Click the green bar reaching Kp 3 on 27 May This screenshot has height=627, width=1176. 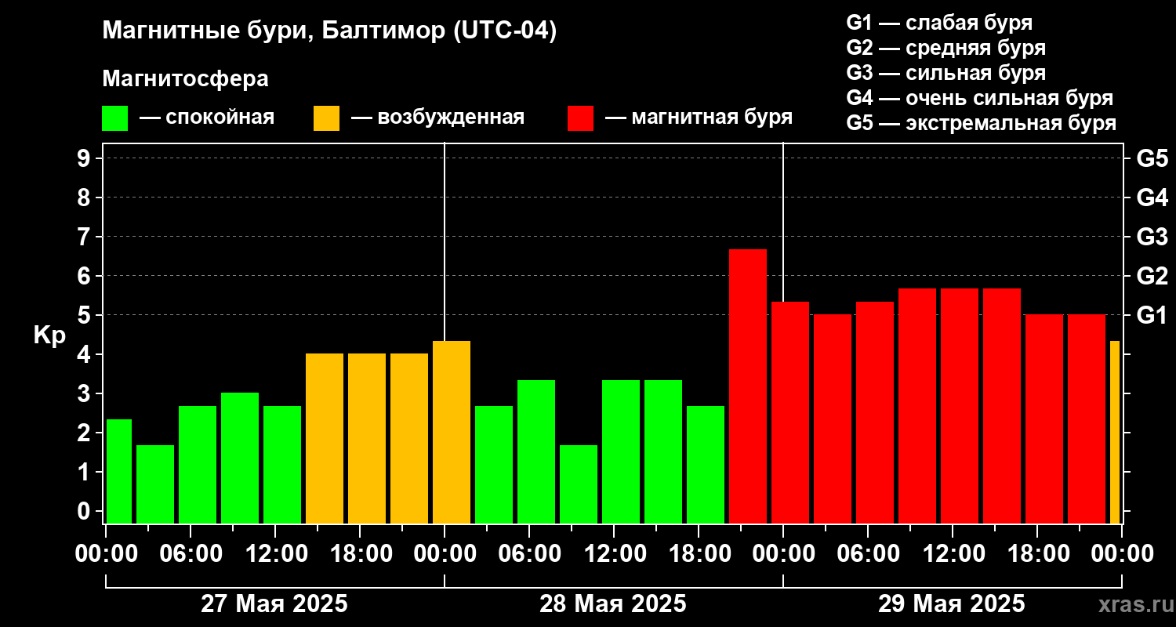240,458
